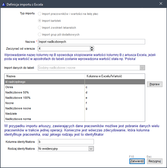
Task: Expand the Rodzaj identyfikatora dropdown
Action: click(91, 149)
